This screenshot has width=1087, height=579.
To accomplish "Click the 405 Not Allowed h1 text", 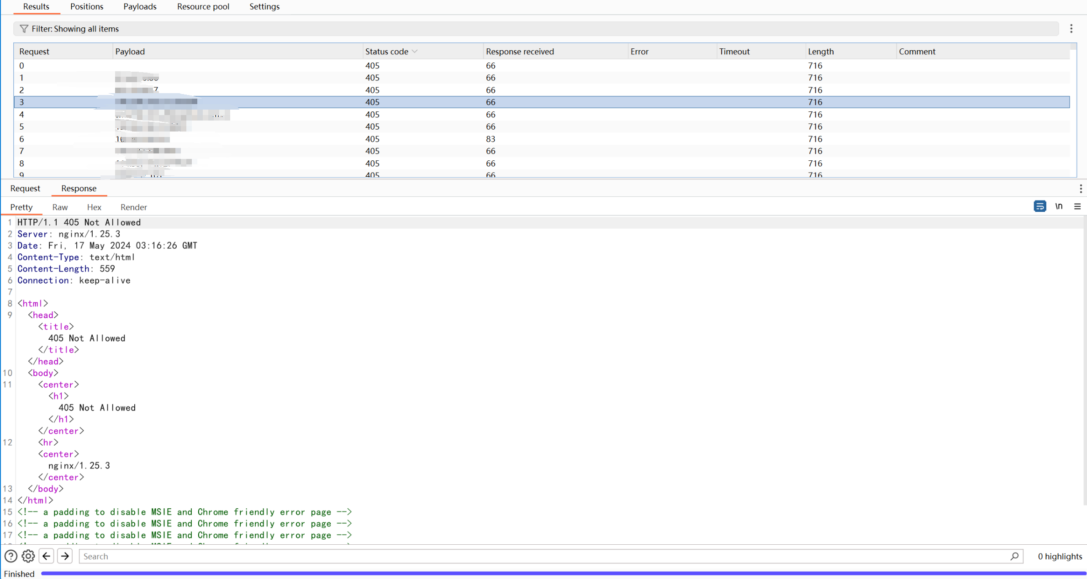I will click(97, 407).
